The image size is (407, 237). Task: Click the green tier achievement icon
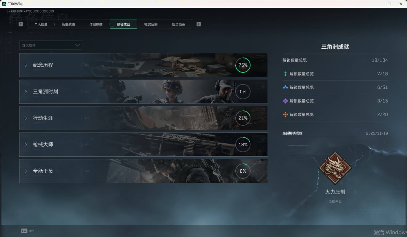coord(285,74)
